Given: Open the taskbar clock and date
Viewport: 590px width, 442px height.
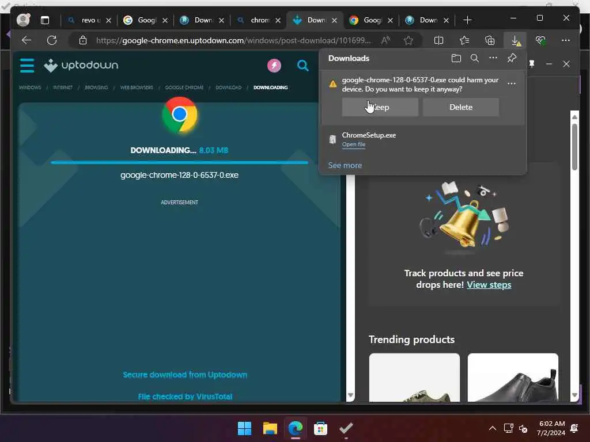Looking at the screenshot, I should pos(551,428).
